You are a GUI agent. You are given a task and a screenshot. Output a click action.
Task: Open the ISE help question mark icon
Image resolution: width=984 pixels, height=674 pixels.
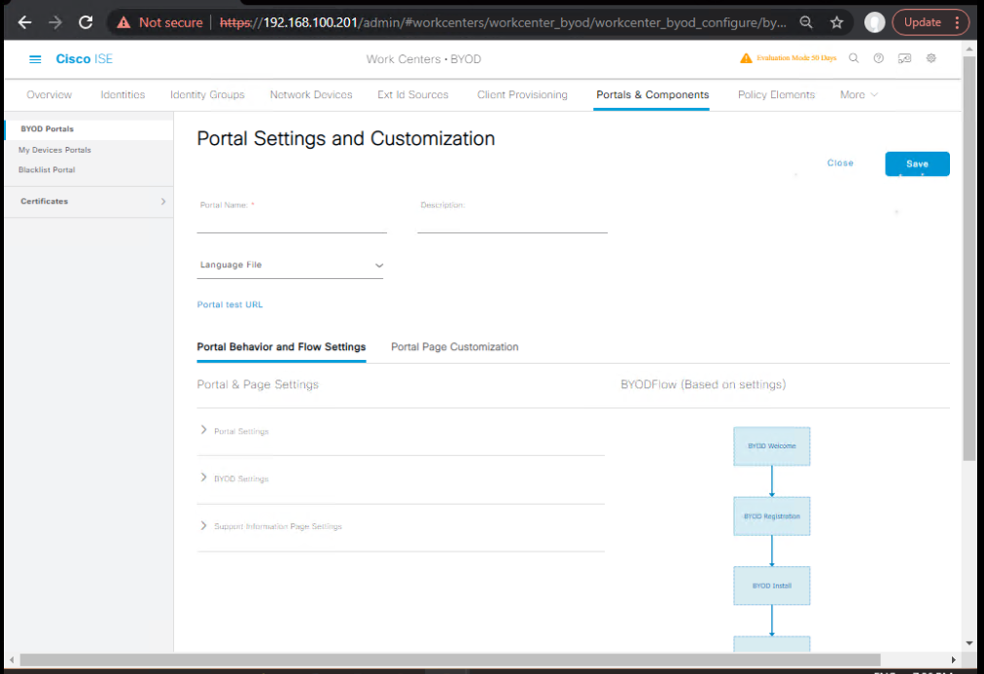tap(879, 57)
